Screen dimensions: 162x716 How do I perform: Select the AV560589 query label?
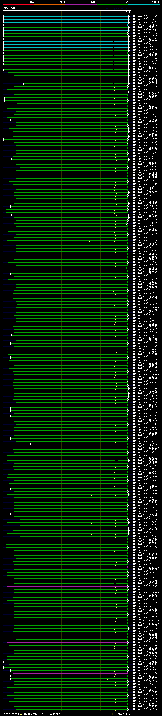(9, 8)
